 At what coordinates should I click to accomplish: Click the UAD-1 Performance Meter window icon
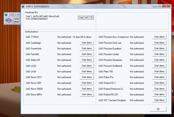pyautogui.click(x=6, y=15)
